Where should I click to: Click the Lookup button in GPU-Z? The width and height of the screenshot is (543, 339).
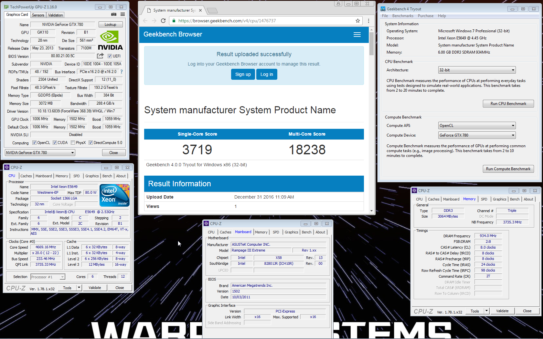point(110,25)
